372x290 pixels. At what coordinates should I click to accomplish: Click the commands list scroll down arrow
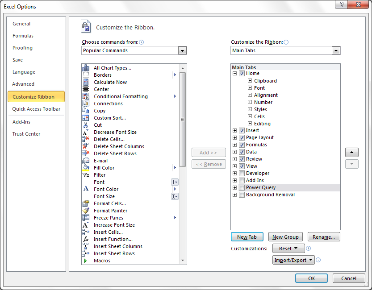click(x=183, y=261)
